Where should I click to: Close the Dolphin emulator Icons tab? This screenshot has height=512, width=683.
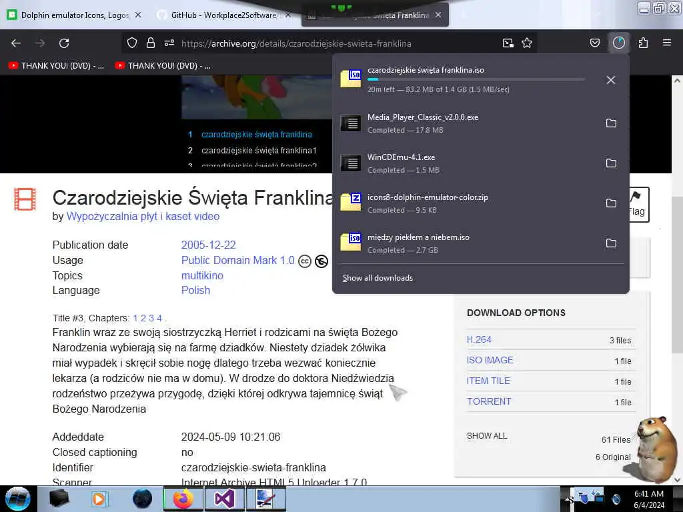(138, 15)
